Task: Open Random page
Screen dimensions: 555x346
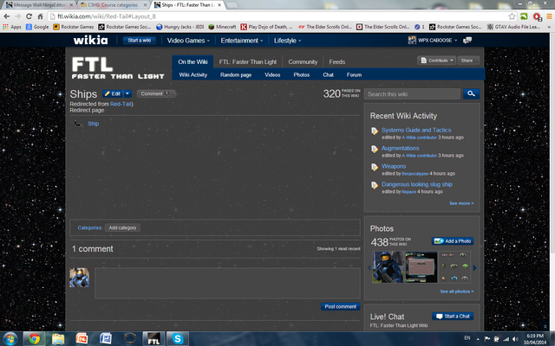Action: (236, 75)
